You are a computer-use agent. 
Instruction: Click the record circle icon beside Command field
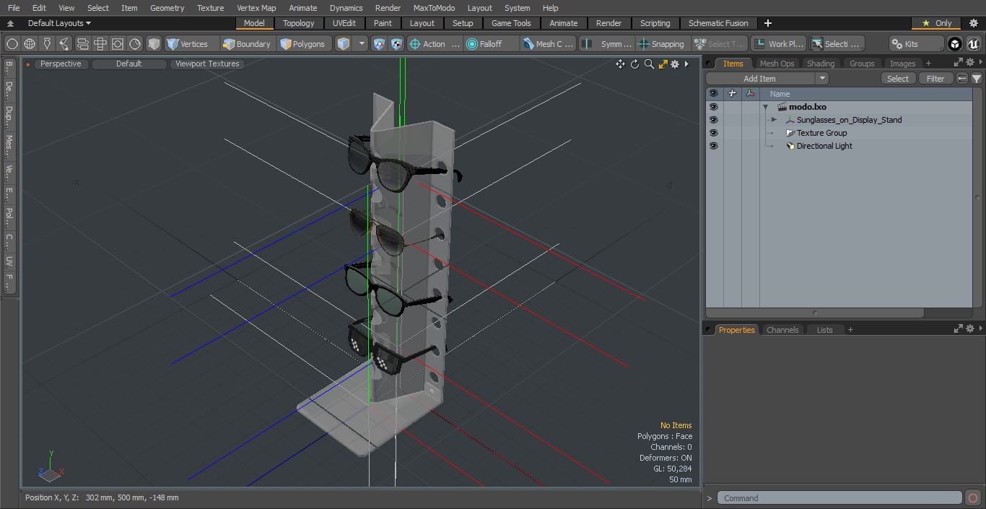pyautogui.click(x=972, y=498)
